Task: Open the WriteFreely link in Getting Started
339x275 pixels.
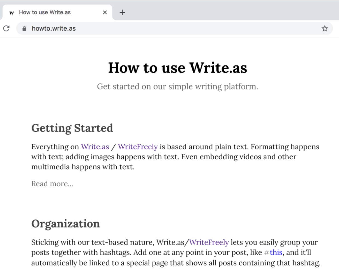Action: click(138, 147)
